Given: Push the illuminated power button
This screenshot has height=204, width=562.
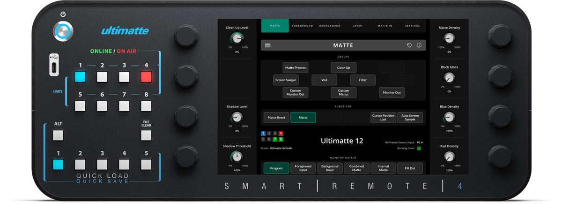Looking at the screenshot, I should pos(63,31).
